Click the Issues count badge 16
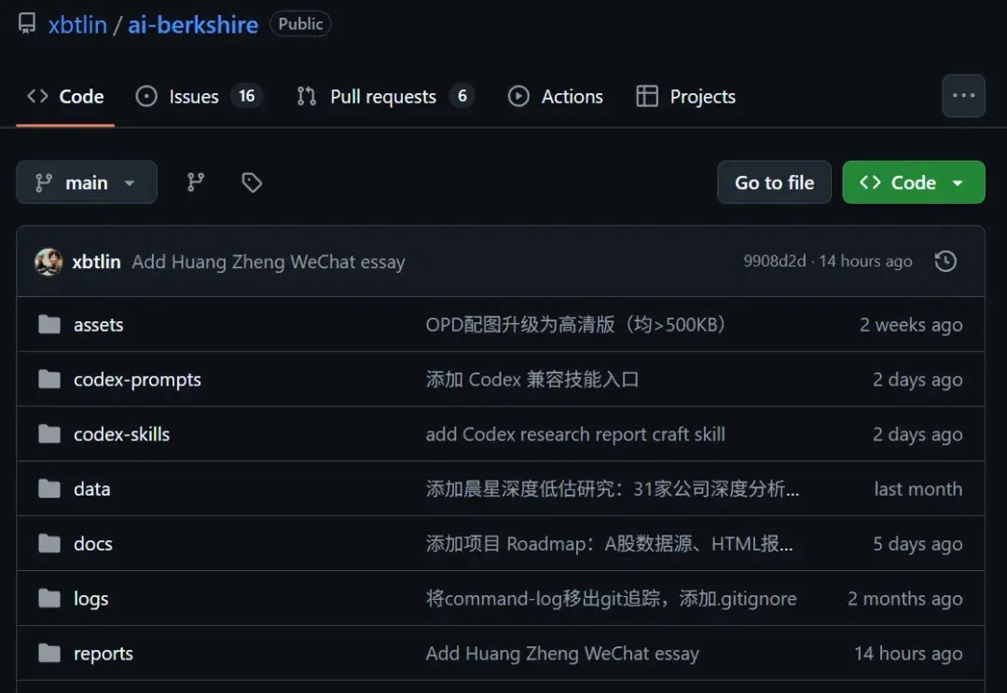The image size is (1007, 693). [246, 96]
